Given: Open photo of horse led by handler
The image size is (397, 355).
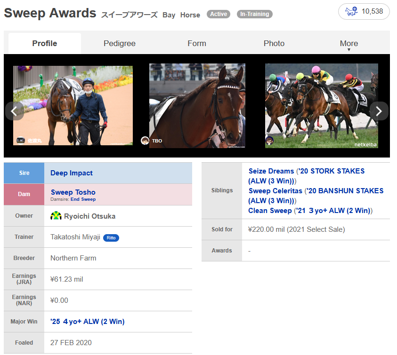Looking at the screenshot, I should (x=73, y=105).
